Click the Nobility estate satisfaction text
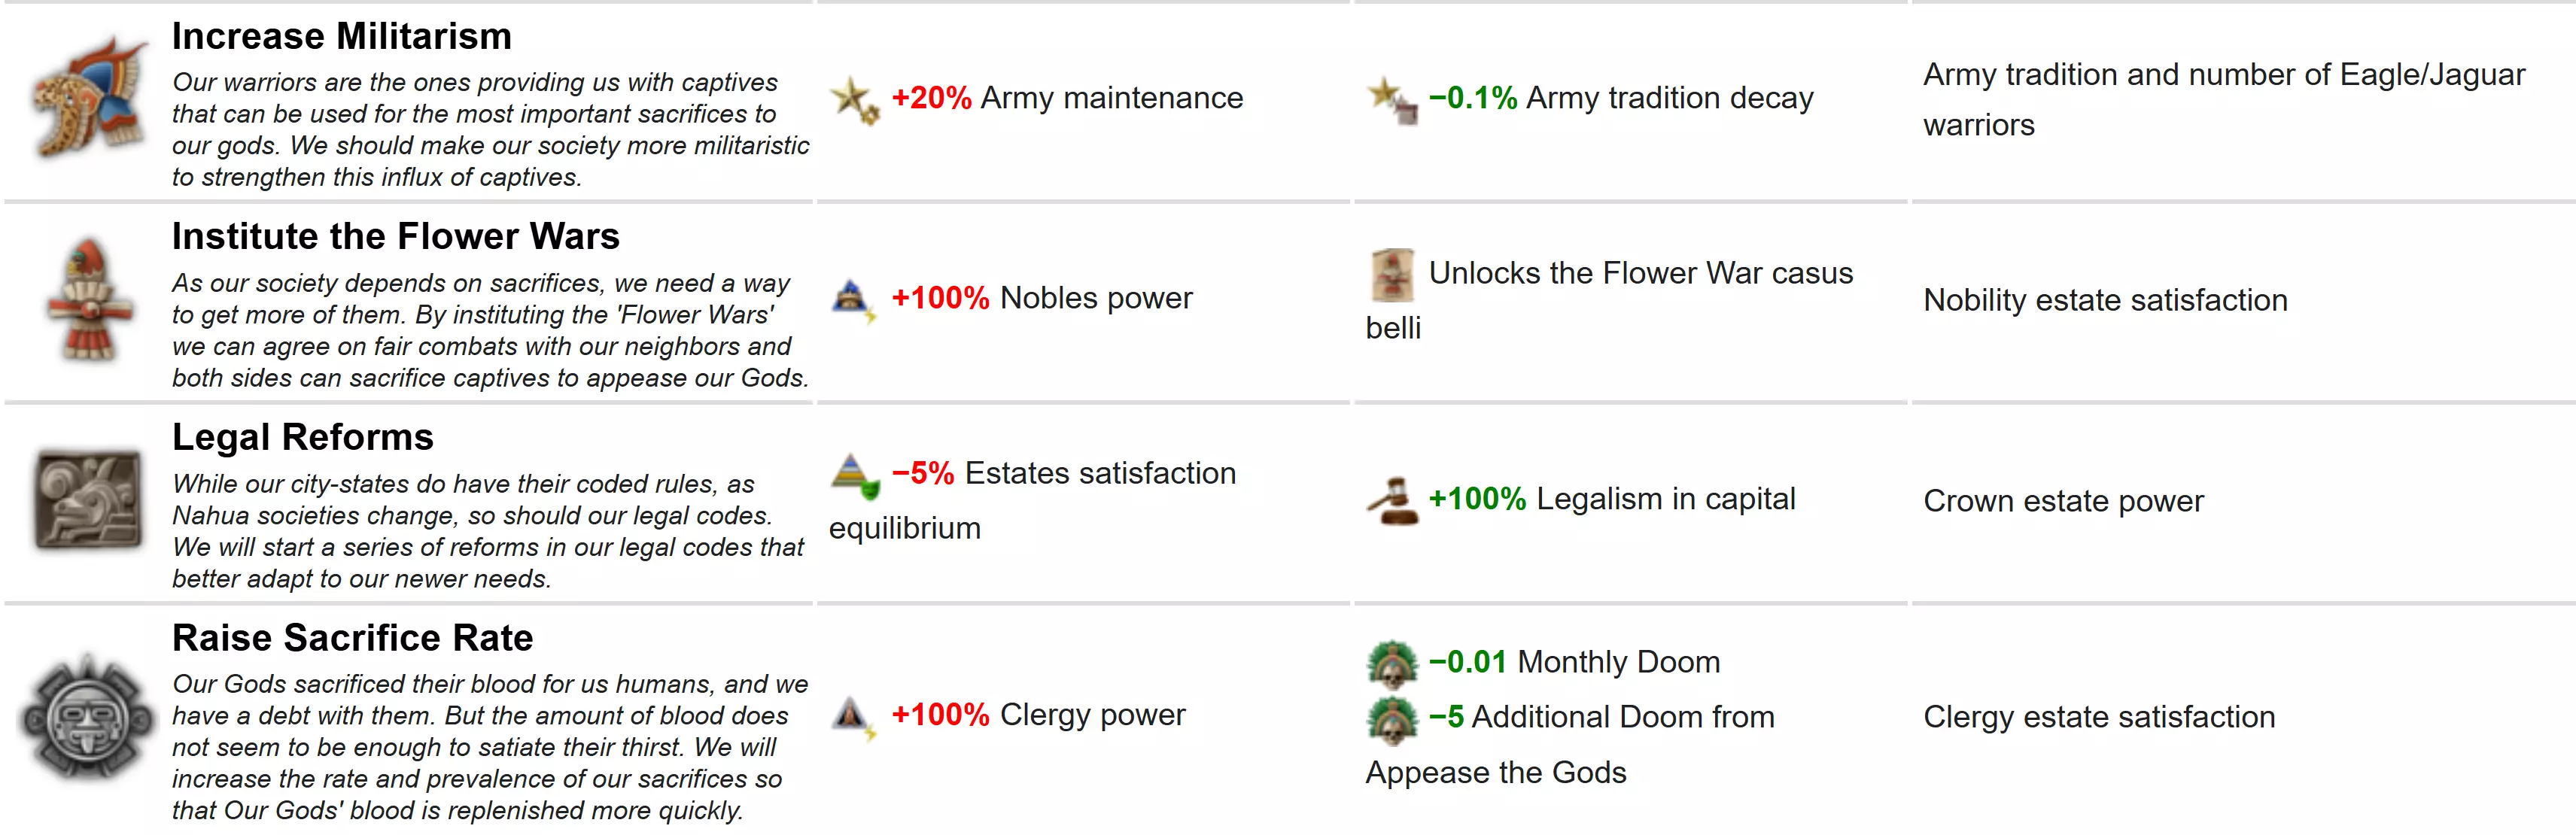This screenshot has height=835, width=2576. pyautogui.click(x=2105, y=300)
